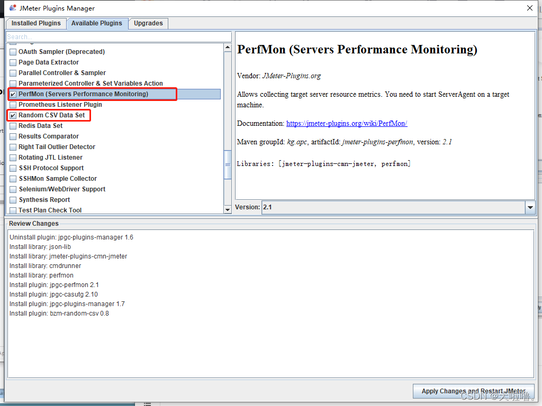Click 'Uninstall plugin: jpgc-plugins-manager 1.6' line

71,237
